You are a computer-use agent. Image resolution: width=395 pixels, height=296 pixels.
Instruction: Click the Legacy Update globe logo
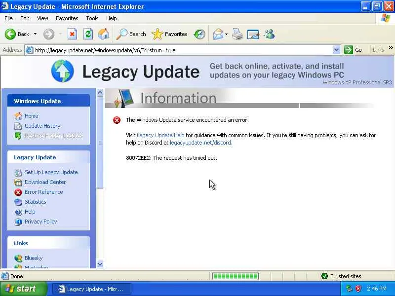coord(63,71)
